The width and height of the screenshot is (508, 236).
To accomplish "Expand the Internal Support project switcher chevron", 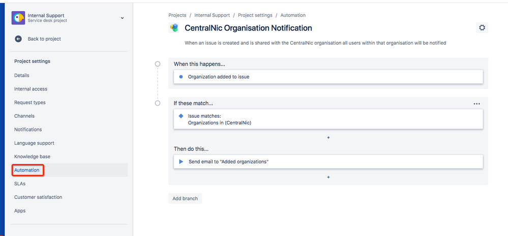I will (x=122, y=18).
